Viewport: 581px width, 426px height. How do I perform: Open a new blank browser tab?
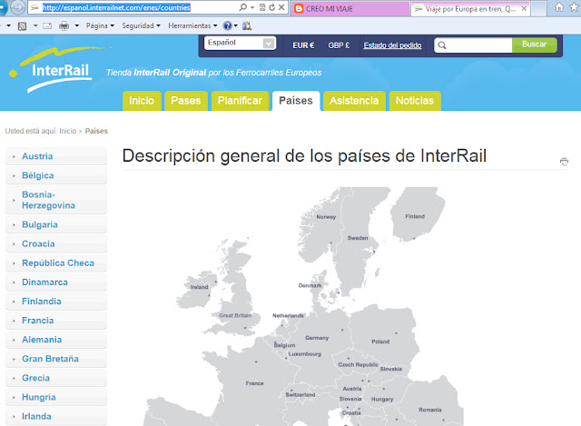click(539, 9)
